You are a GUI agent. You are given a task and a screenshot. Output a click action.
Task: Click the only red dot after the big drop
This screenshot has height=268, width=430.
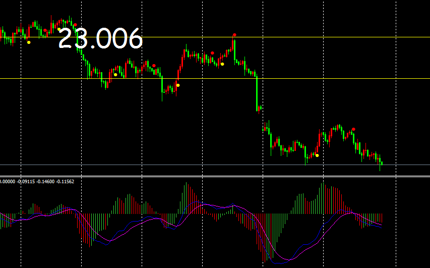pyautogui.click(x=353, y=129)
